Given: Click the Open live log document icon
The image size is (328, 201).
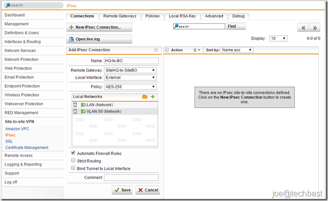Looking at the screenshot, I should [71, 39].
